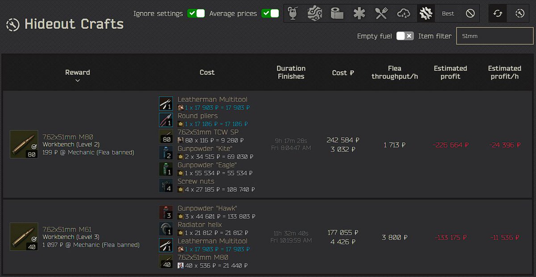Click the M61 reward bullet thumbnail with 40 count
The width and height of the screenshot is (536, 277).
[x=24, y=237]
